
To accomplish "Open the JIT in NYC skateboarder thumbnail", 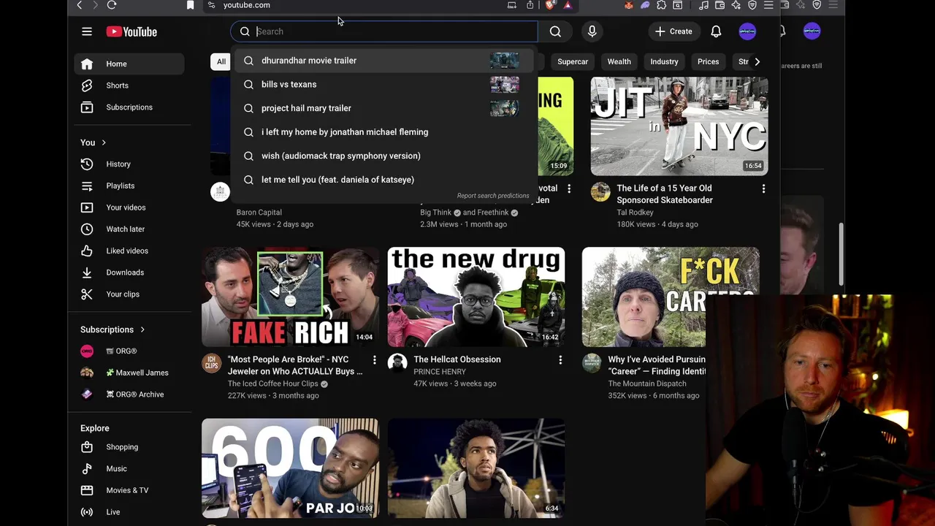I will [679, 126].
